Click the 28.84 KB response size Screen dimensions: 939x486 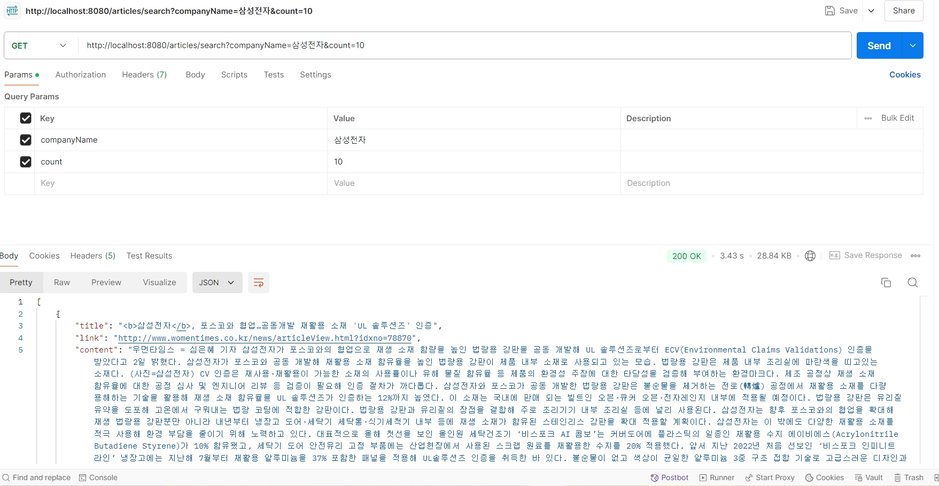point(774,256)
